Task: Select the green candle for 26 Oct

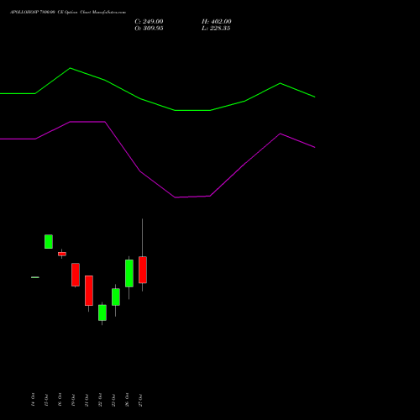Action: pos(129,273)
